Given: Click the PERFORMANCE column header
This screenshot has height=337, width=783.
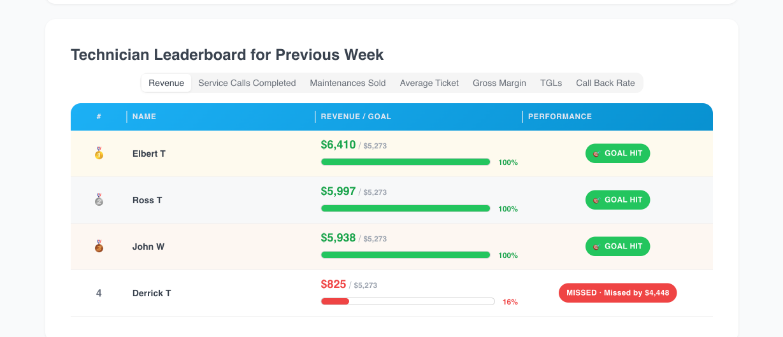Looking at the screenshot, I should point(560,117).
